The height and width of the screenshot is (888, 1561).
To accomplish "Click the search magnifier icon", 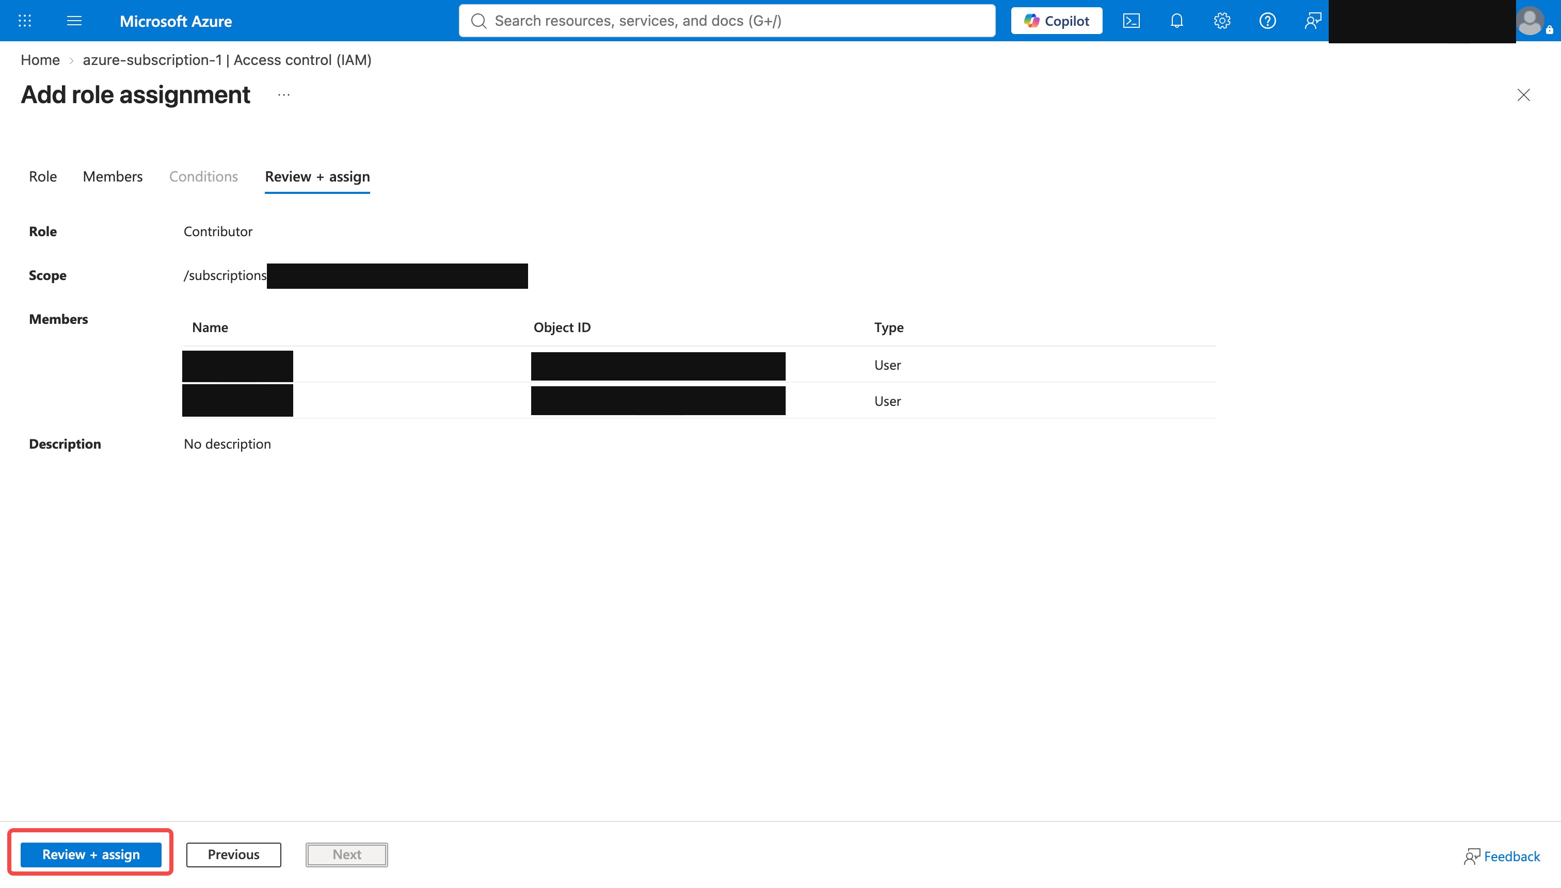I will coord(479,21).
